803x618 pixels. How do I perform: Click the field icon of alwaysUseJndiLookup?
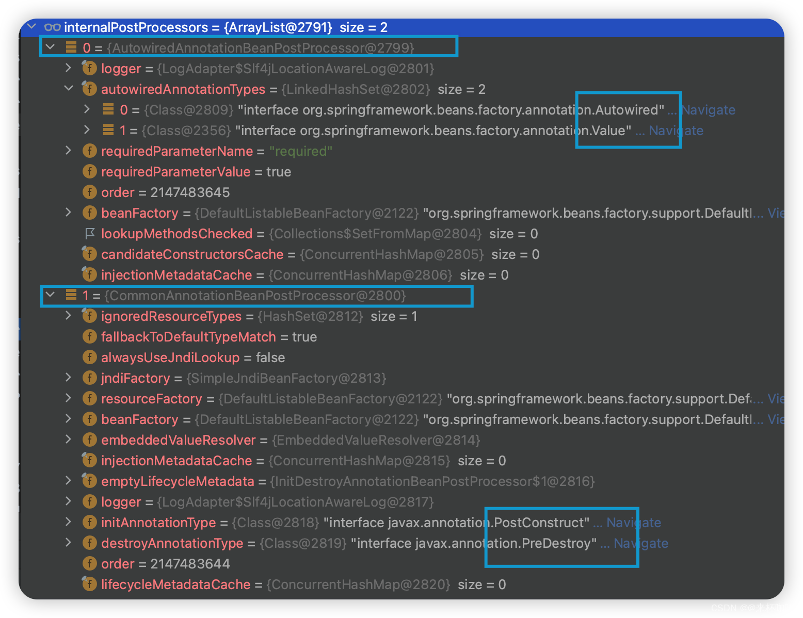pyautogui.click(x=89, y=357)
